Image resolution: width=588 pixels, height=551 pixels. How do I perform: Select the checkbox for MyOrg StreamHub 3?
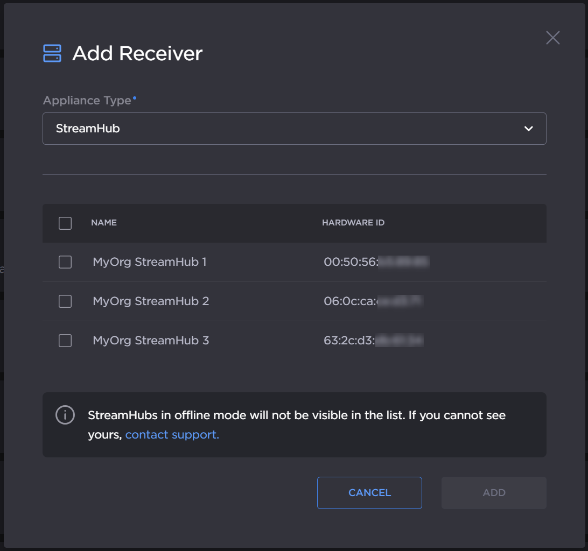click(65, 341)
